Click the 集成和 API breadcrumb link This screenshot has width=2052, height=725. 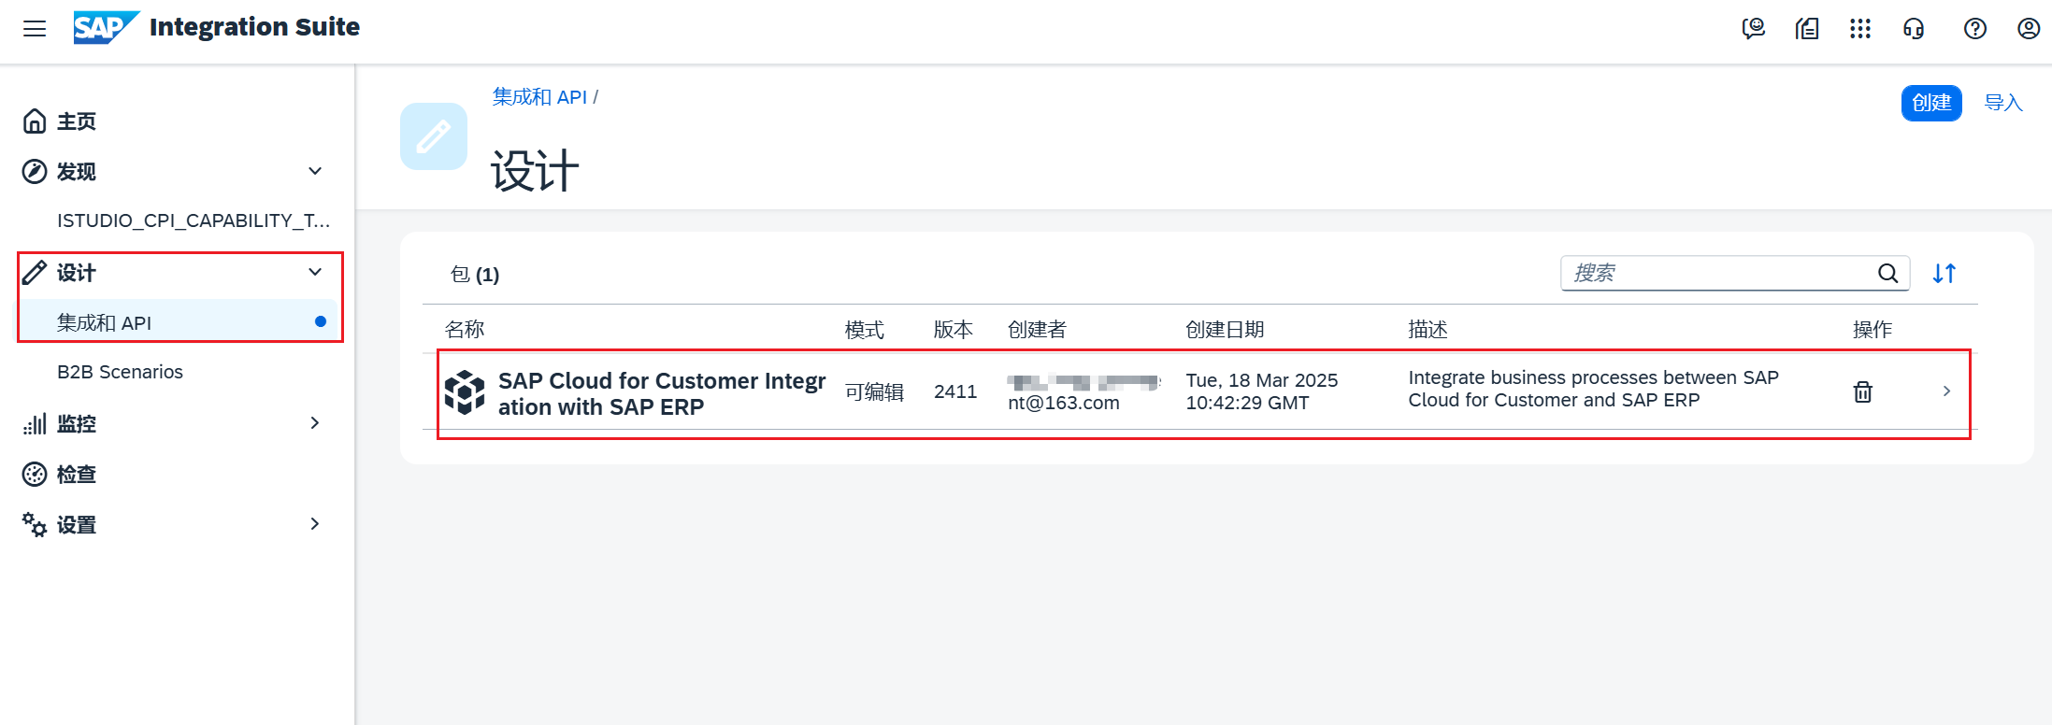pyautogui.click(x=539, y=97)
